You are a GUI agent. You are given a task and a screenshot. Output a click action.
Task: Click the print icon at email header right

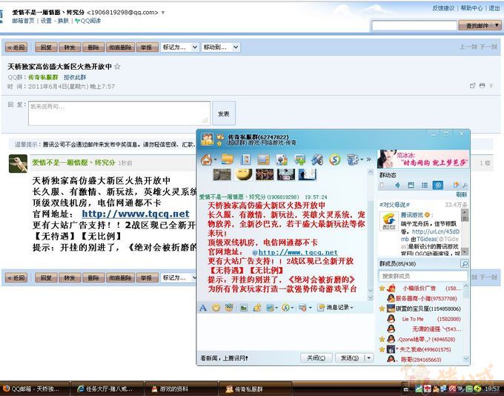[x=483, y=86]
